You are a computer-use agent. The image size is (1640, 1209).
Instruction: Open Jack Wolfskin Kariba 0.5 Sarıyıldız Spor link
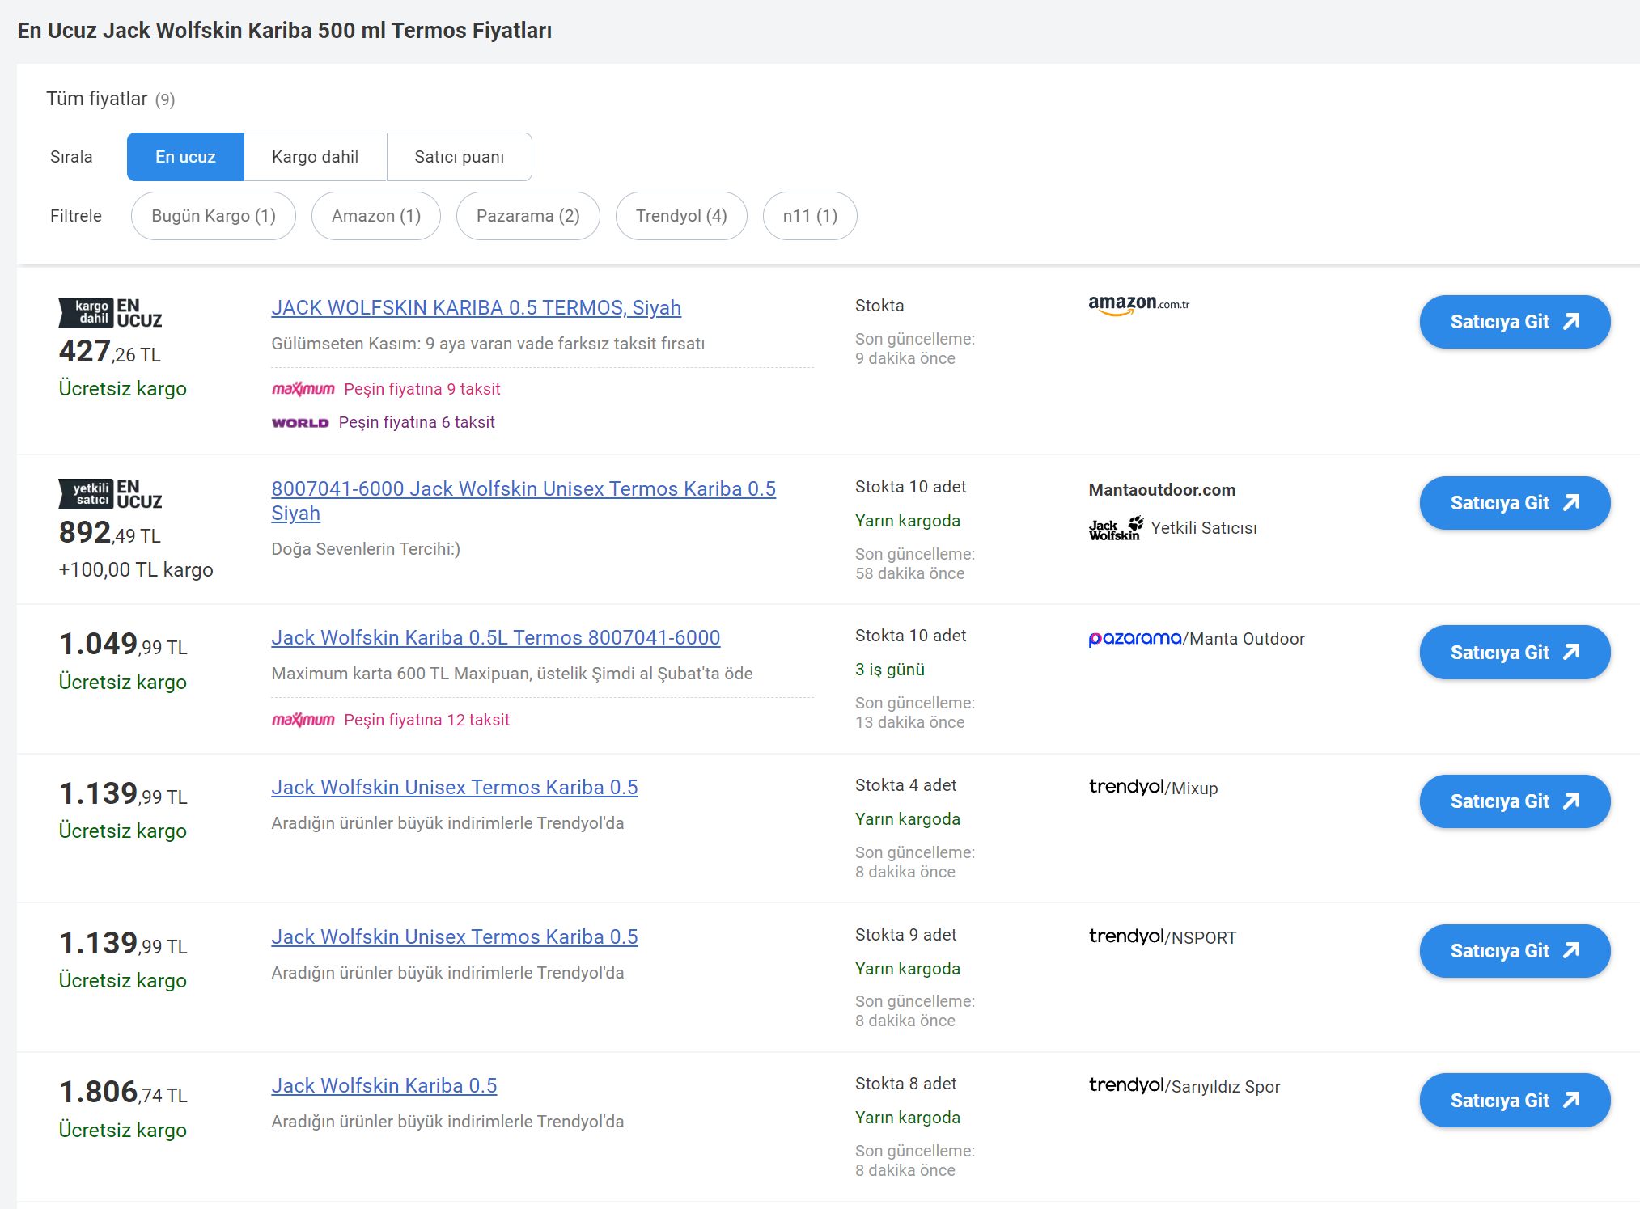point(384,1086)
